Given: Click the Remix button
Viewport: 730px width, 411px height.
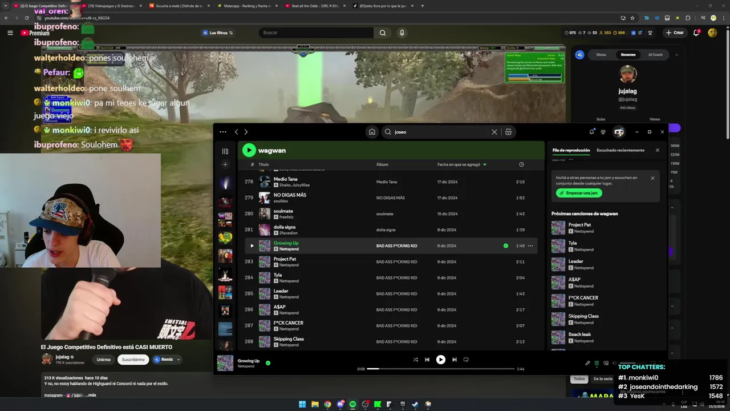Looking at the screenshot, I should click(163, 360).
